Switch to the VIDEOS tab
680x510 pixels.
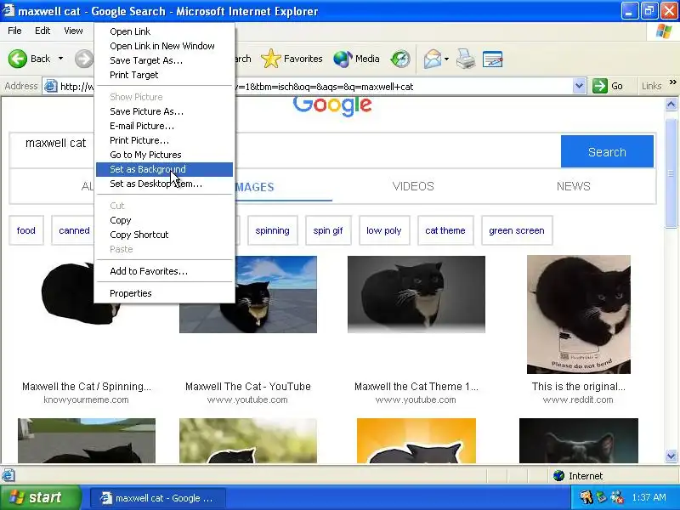tap(413, 186)
